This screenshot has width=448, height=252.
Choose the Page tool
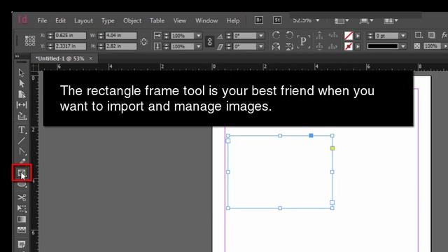pyautogui.click(x=22, y=94)
